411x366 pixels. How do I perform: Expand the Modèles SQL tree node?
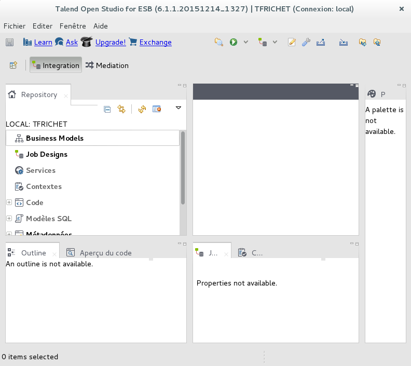click(x=9, y=219)
